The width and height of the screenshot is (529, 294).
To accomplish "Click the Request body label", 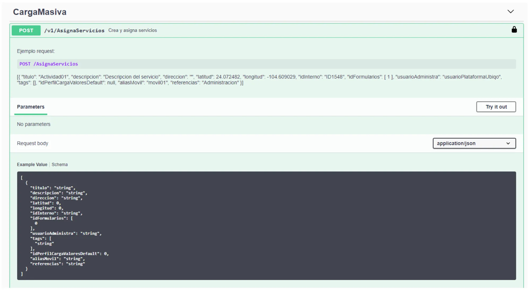I will pyautogui.click(x=33, y=143).
